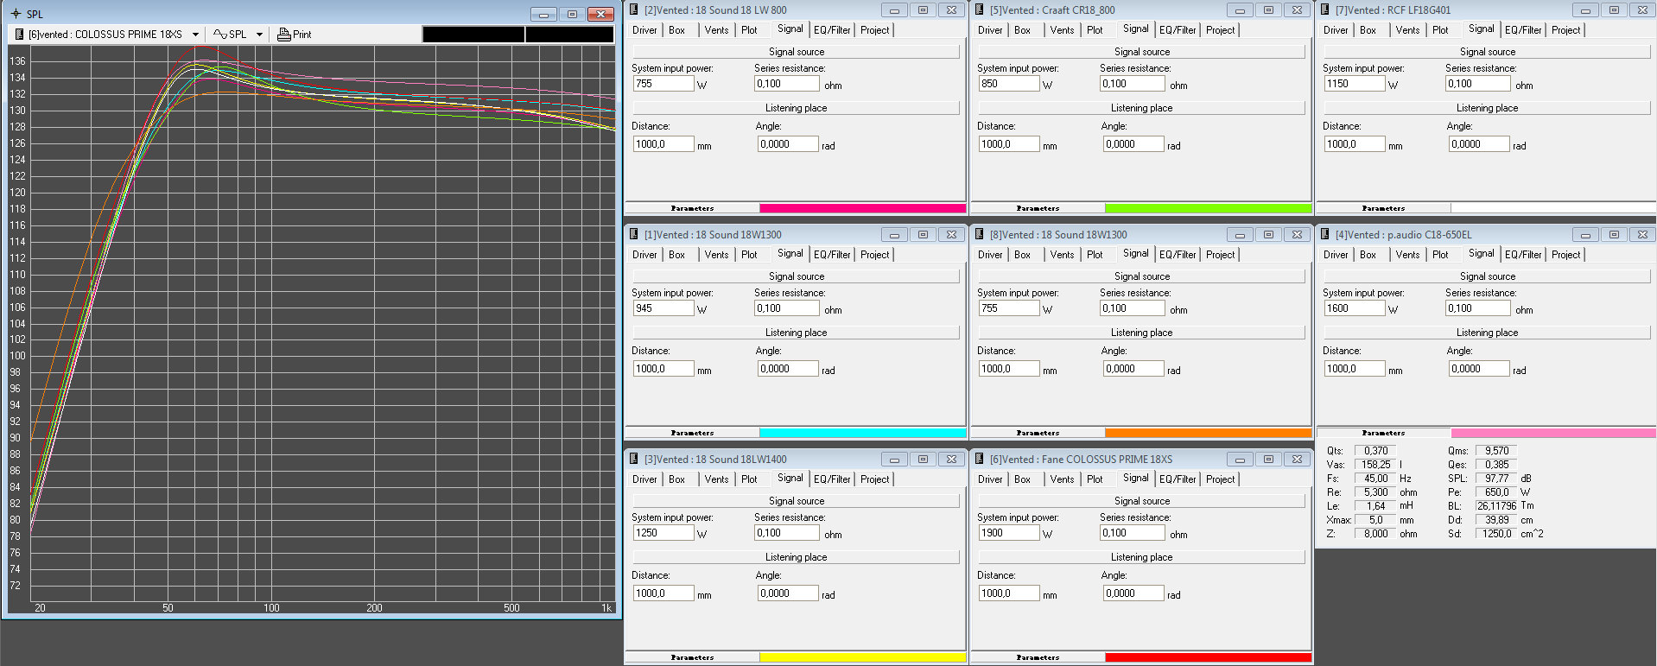Click the Distance field in p.audio C18-650EL window
Screen dimensions: 1657x666
tap(1354, 369)
